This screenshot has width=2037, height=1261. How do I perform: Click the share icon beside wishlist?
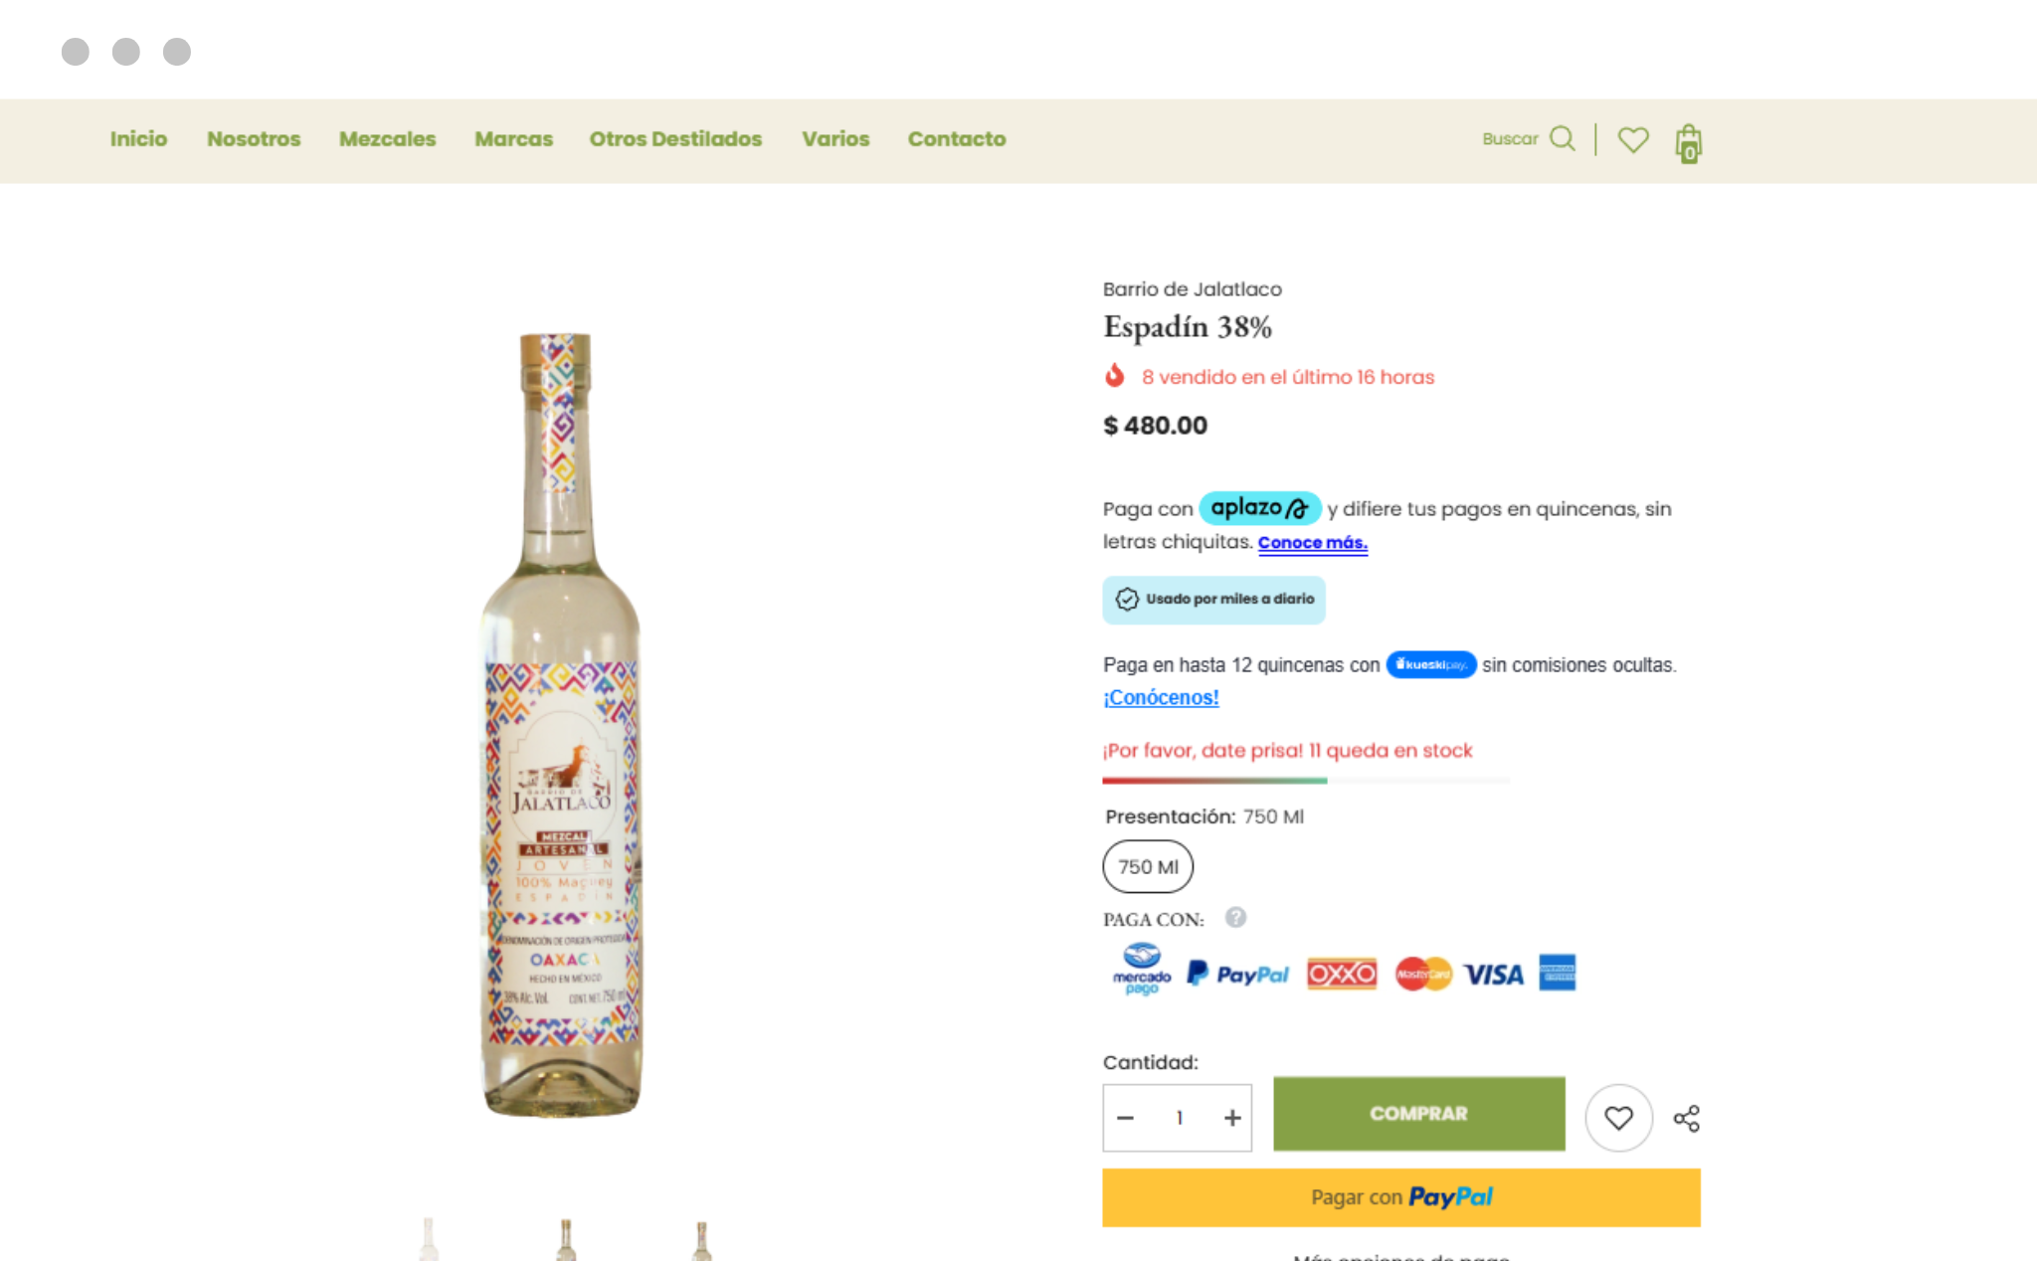(1687, 1118)
